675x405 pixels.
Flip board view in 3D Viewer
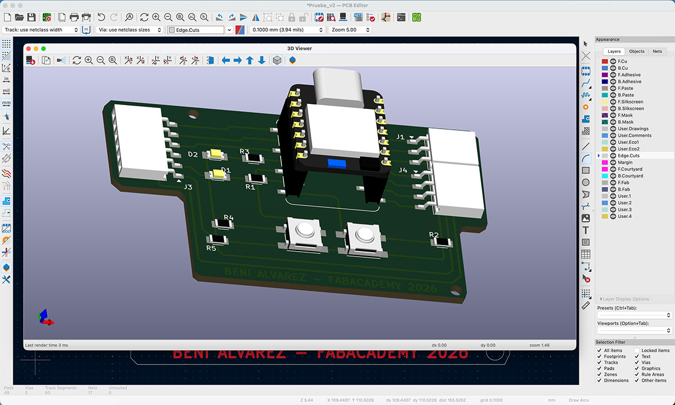coord(210,60)
